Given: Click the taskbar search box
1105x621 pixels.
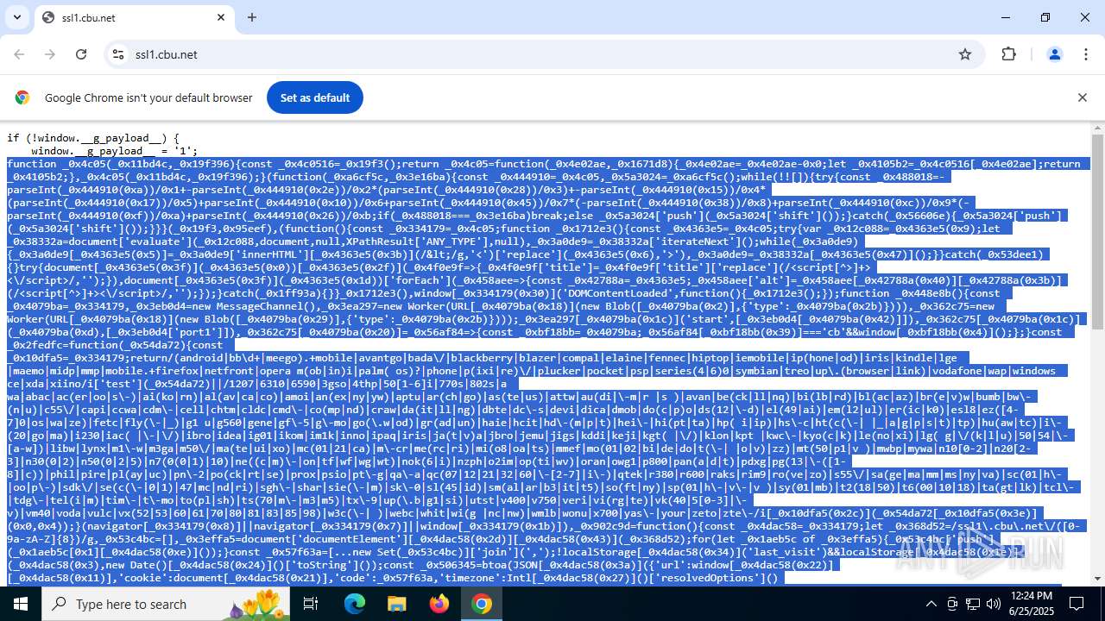Looking at the screenshot, I should pos(166,604).
